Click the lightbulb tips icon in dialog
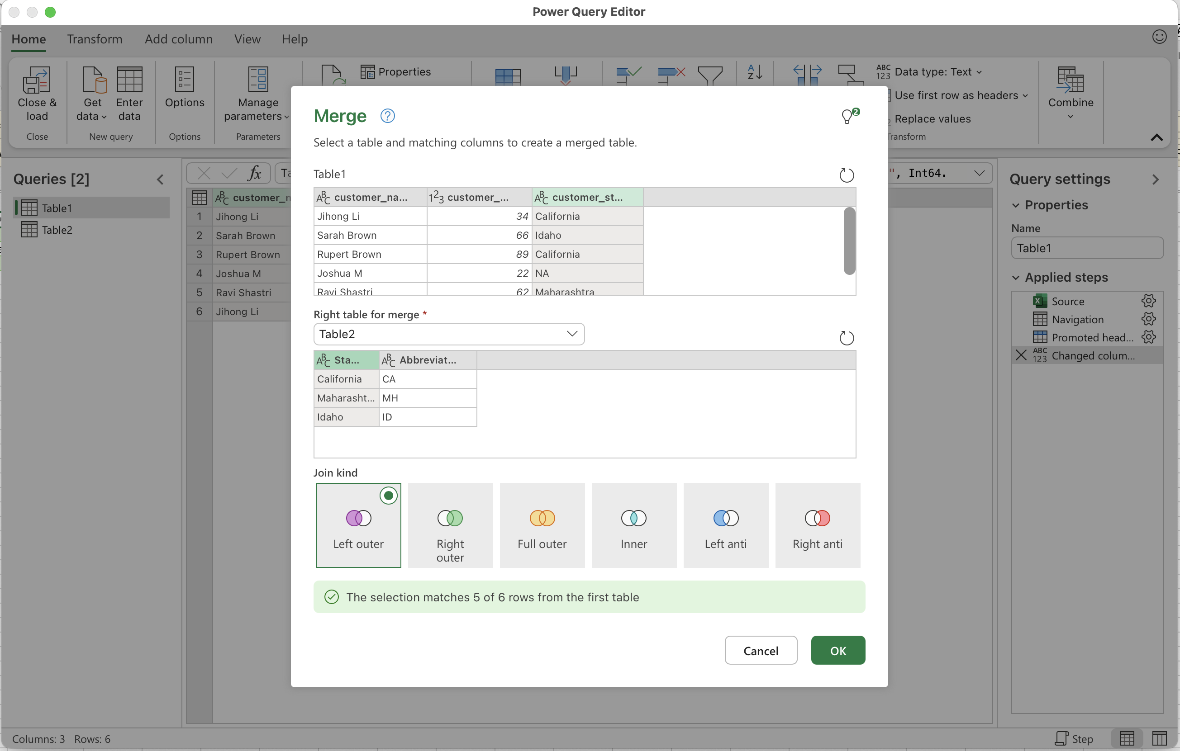Image resolution: width=1180 pixels, height=751 pixels. [848, 116]
